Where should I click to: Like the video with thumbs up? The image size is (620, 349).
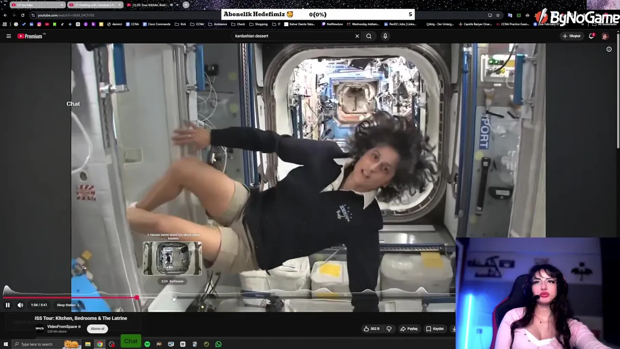click(372, 329)
